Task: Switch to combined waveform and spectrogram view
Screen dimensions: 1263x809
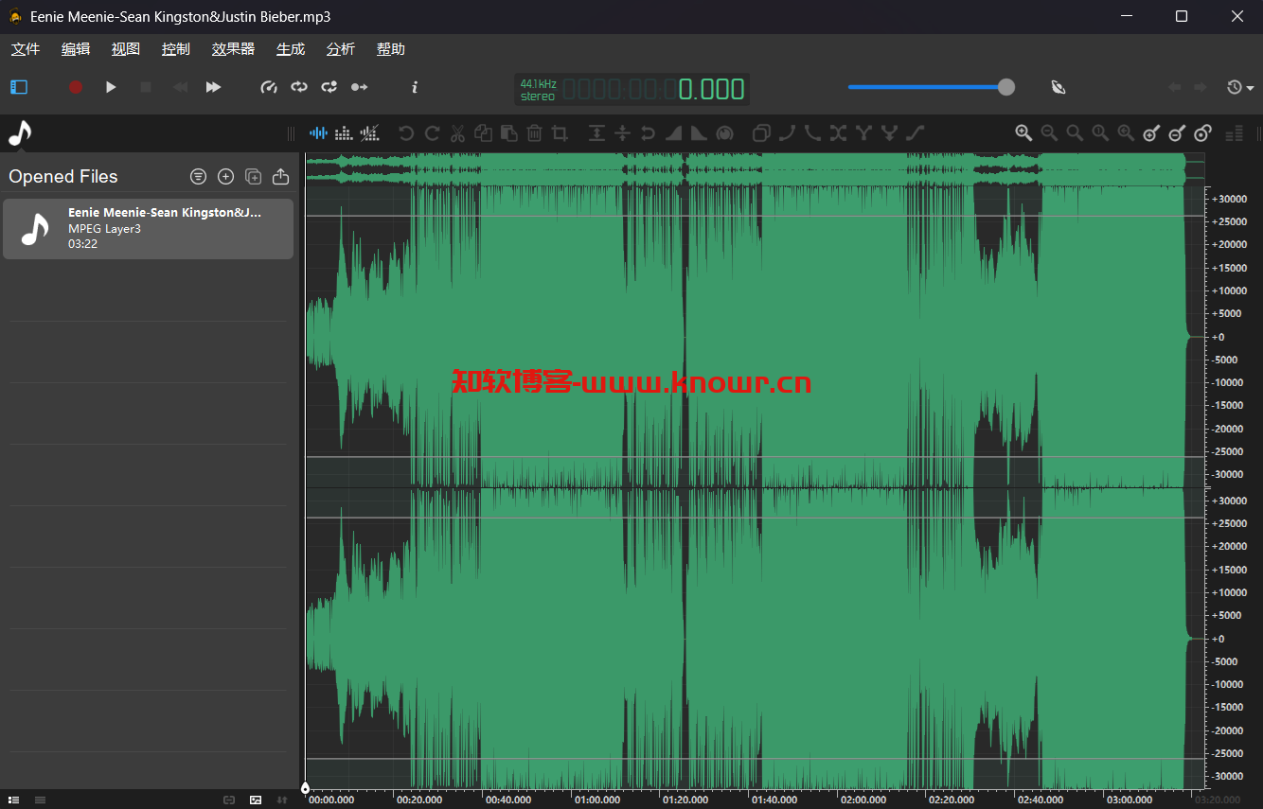Action: coord(371,133)
